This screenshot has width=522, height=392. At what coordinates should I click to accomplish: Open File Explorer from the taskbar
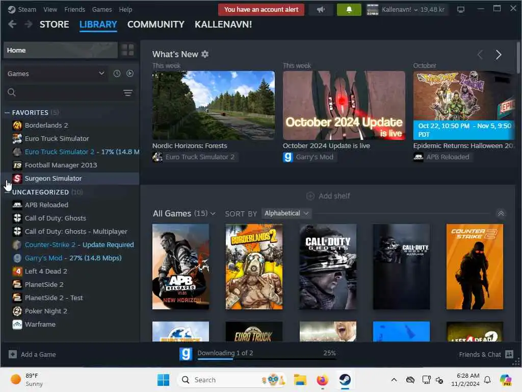point(300,380)
